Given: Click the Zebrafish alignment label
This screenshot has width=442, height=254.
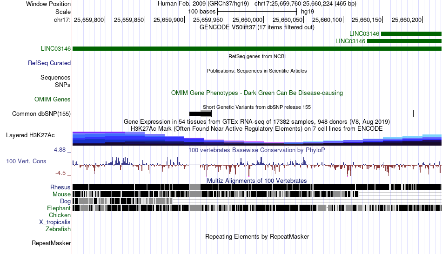Looking at the screenshot, I should tap(58, 229).
